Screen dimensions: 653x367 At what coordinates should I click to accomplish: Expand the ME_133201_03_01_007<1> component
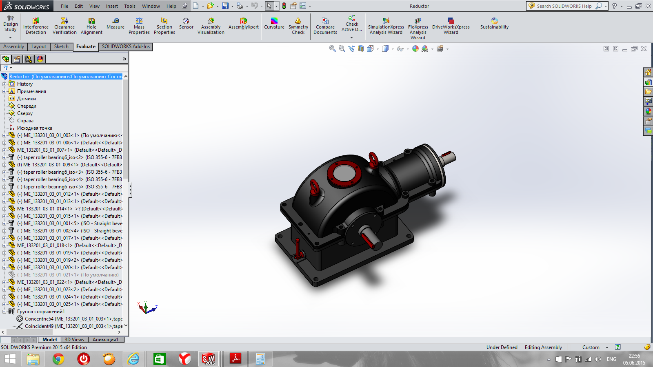pyautogui.click(x=4, y=150)
